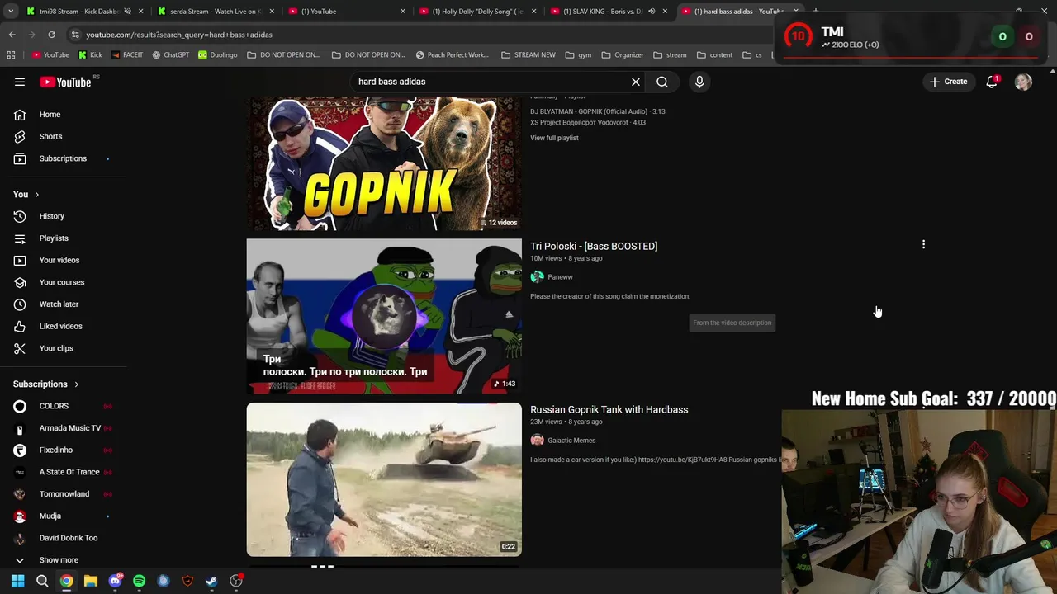1057x594 pixels.
Task: Open the YouTube hamburger guide menu
Action: [x=20, y=82]
